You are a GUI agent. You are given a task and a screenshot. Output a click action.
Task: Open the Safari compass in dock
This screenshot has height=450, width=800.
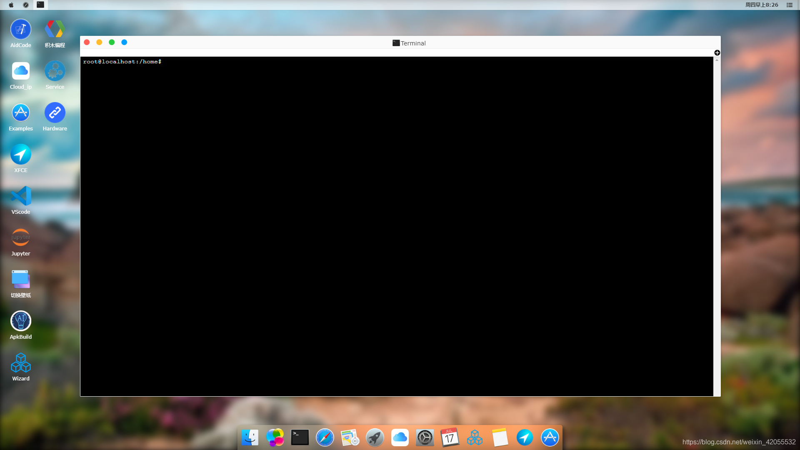(325, 437)
